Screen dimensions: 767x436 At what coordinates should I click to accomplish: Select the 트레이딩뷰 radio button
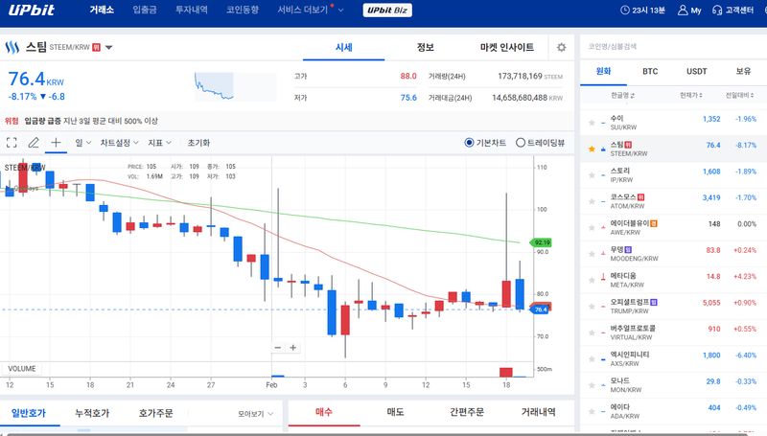point(521,142)
